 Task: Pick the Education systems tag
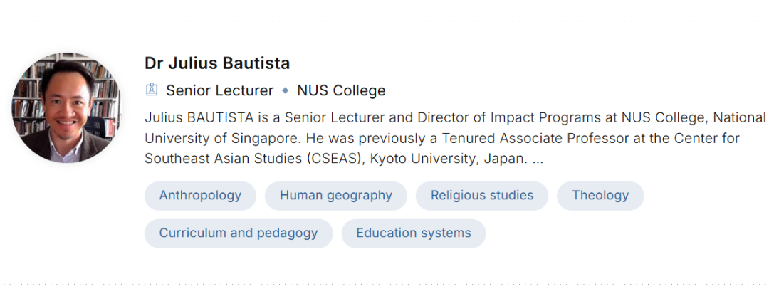point(414,233)
